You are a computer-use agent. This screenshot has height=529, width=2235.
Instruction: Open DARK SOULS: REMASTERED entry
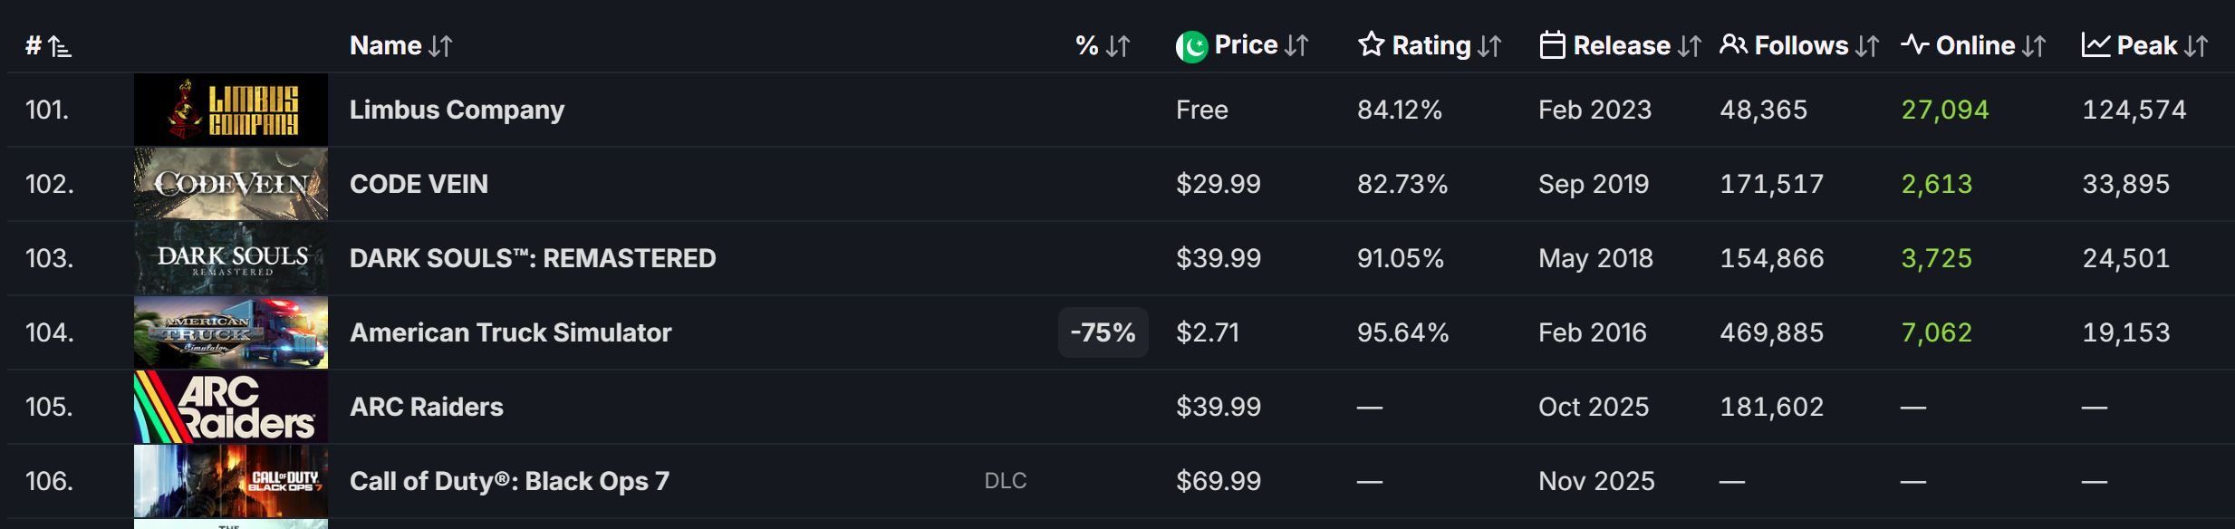click(x=533, y=258)
